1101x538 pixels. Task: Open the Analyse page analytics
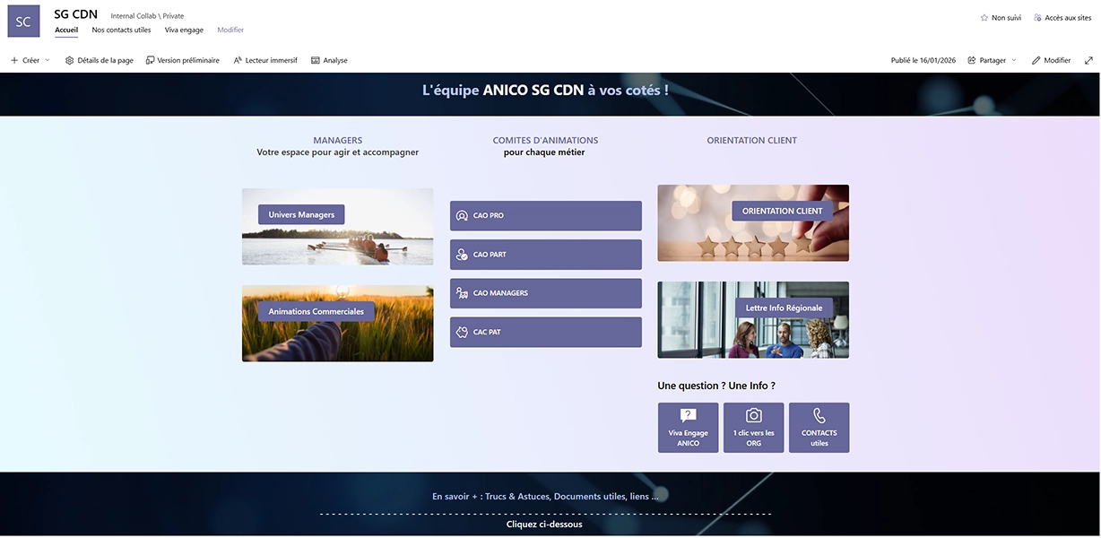329,60
